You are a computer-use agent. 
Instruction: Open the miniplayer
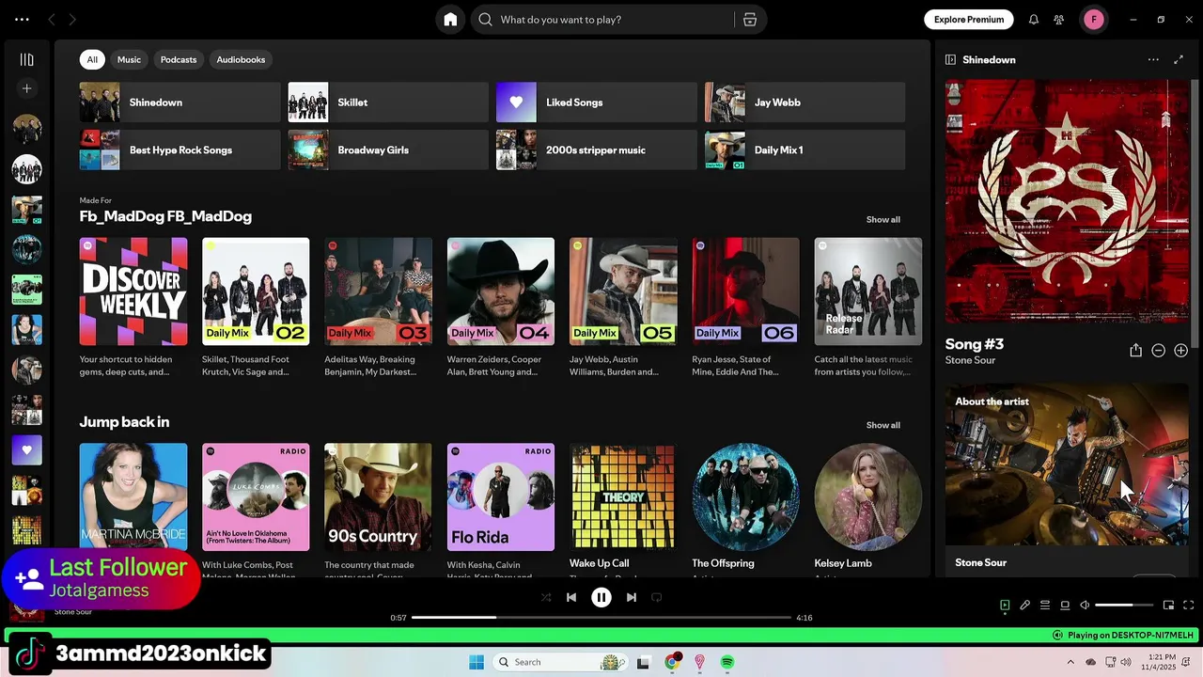coord(1168,606)
